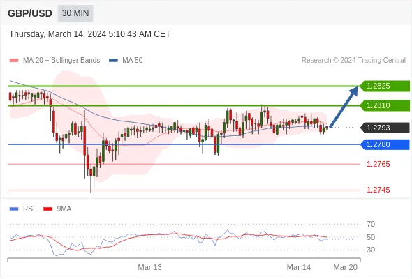This screenshot has height=279, width=412.
Task: Click the RSI 50 level label
Action: (371, 237)
